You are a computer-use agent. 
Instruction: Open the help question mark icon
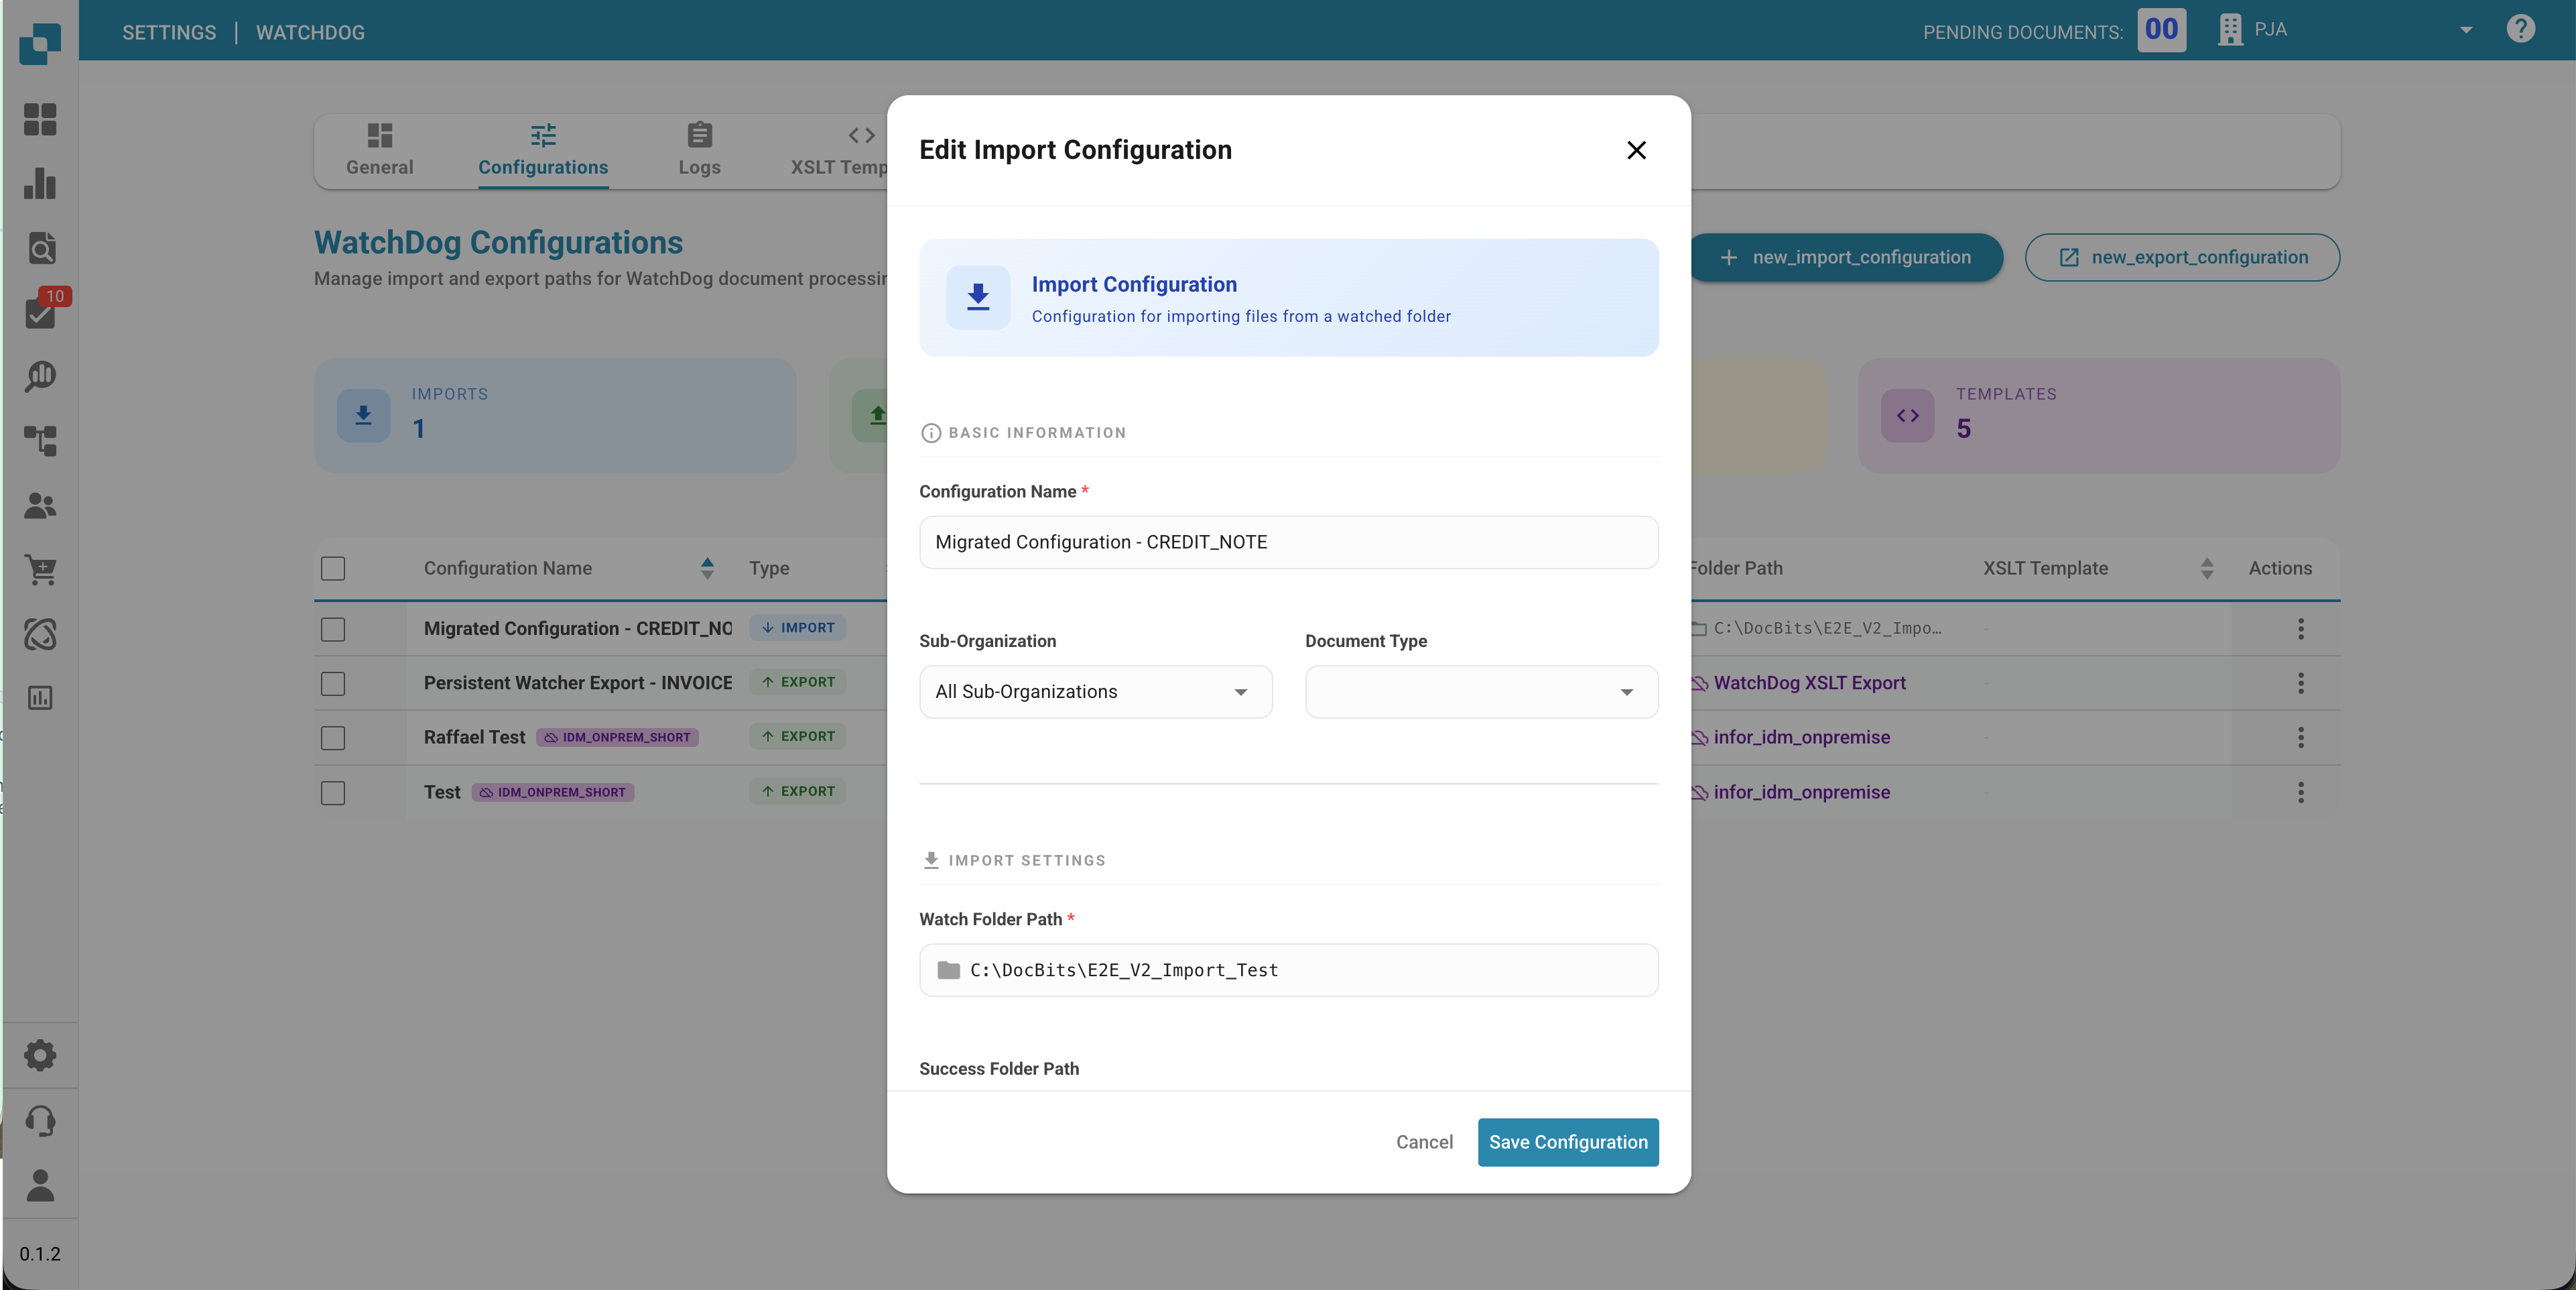point(2521,29)
